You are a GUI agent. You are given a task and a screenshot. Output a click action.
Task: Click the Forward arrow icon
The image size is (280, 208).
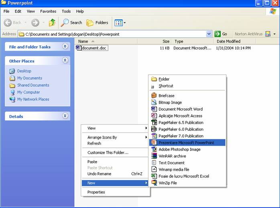click(x=35, y=23)
